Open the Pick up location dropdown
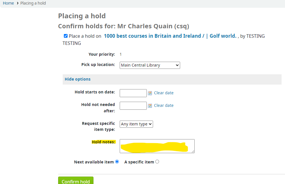Viewport: 285px width, 184px height. (150, 65)
